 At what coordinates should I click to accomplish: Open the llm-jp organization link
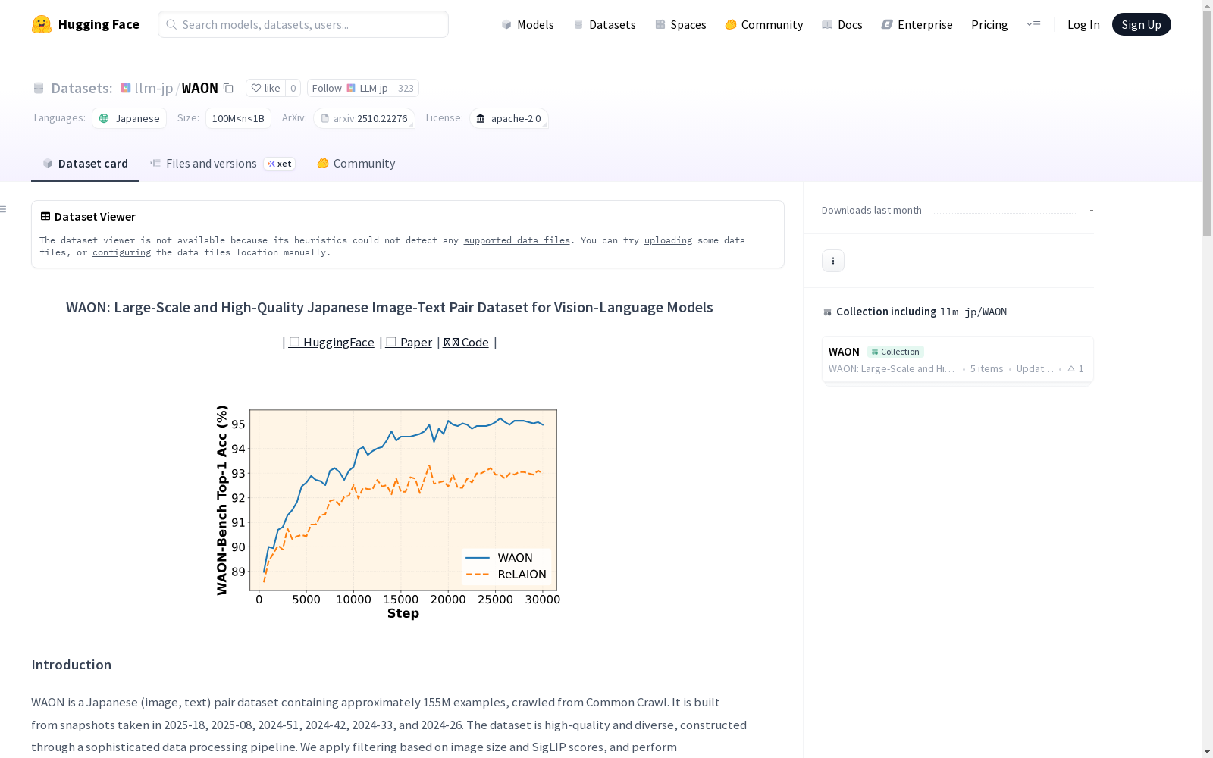(x=154, y=88)
